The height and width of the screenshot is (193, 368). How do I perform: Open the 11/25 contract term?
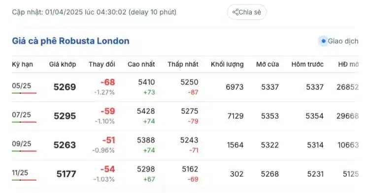pyautogui.click(x=20, y=173)
